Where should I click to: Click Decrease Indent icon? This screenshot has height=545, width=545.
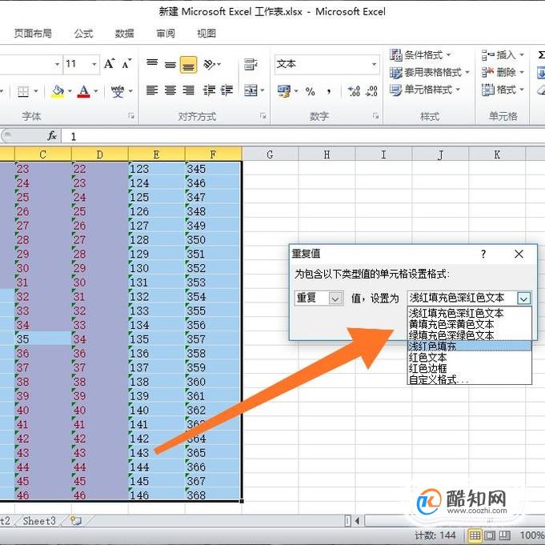(209, 90)
